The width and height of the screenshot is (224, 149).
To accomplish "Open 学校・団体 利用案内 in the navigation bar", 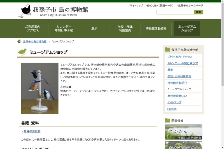I will pyautogui.click(x=125, y=29).
